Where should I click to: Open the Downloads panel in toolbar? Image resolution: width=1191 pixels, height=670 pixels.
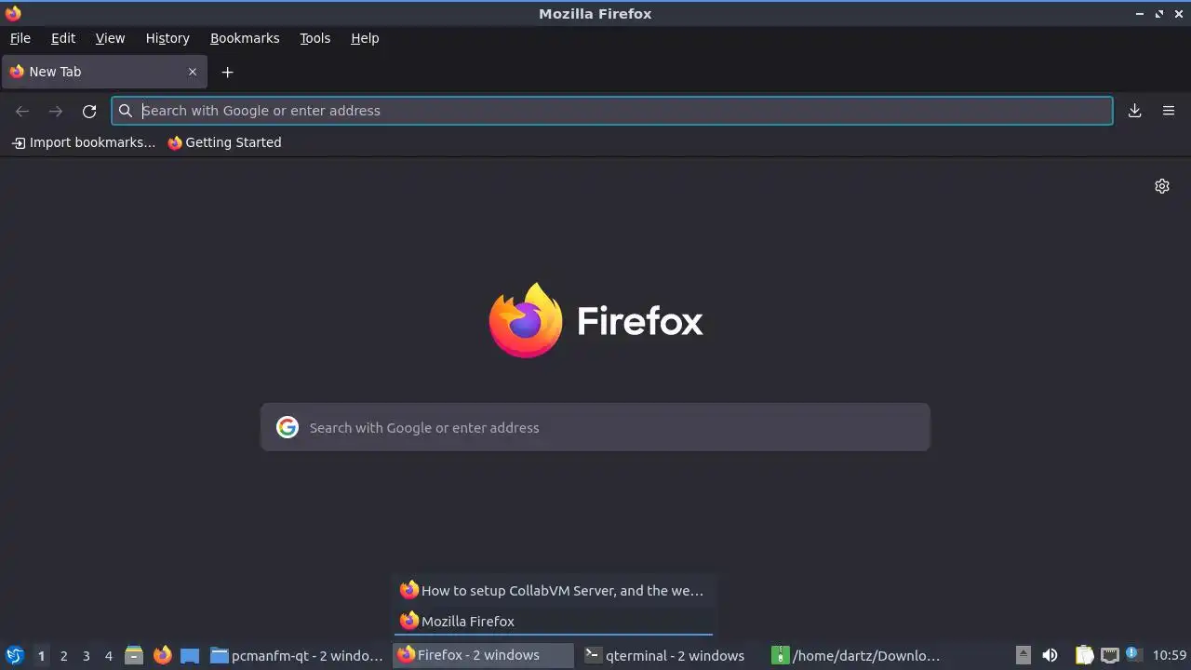coord(1135,111)
